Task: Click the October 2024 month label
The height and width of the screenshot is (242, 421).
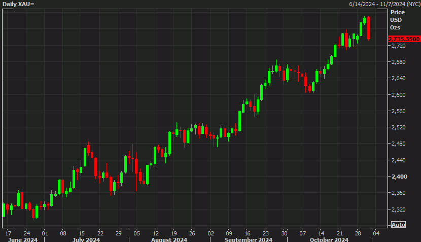Action: (x=329, y=239)
